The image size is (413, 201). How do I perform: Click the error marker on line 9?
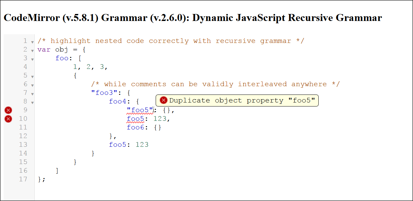pos(8,110)
